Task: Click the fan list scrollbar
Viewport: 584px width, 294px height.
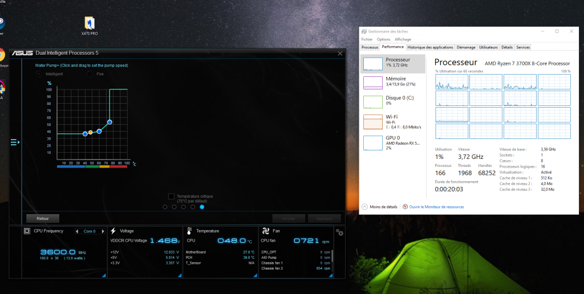Action: click(332, 256)
